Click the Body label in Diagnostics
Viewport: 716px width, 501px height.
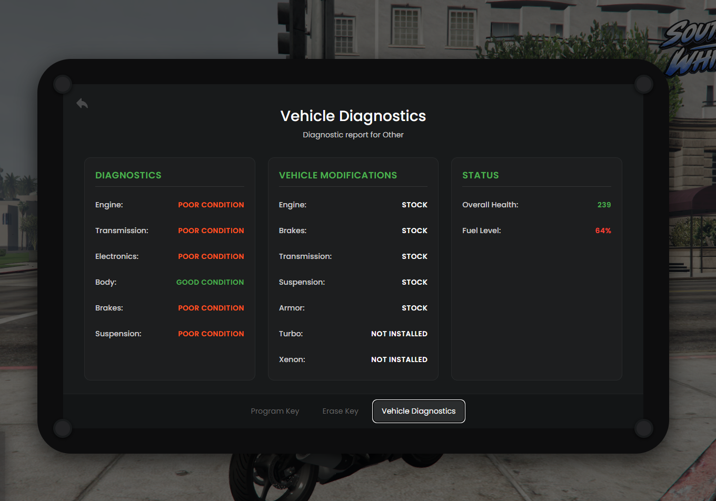pos(106,282)
